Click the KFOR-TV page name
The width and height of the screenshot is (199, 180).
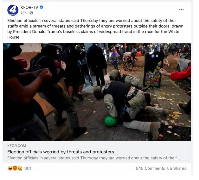pos(29,7)
